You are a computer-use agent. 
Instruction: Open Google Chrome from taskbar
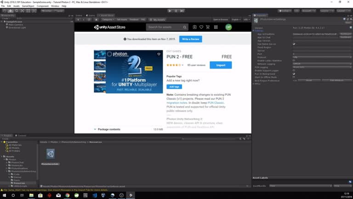pos(67,195)
